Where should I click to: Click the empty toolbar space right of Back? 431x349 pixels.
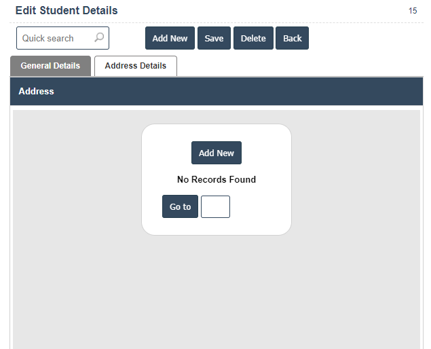pyautogui.click(x=367, y=38)
